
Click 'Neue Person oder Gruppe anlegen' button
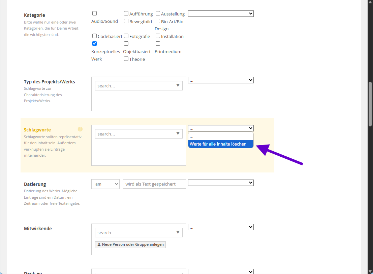click(130, 244)
